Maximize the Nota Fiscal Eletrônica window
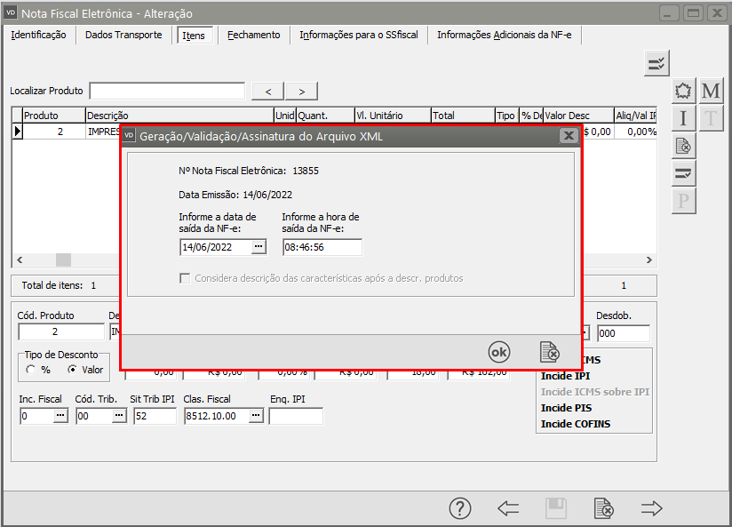The image size is (732, 527). (693, 13)
